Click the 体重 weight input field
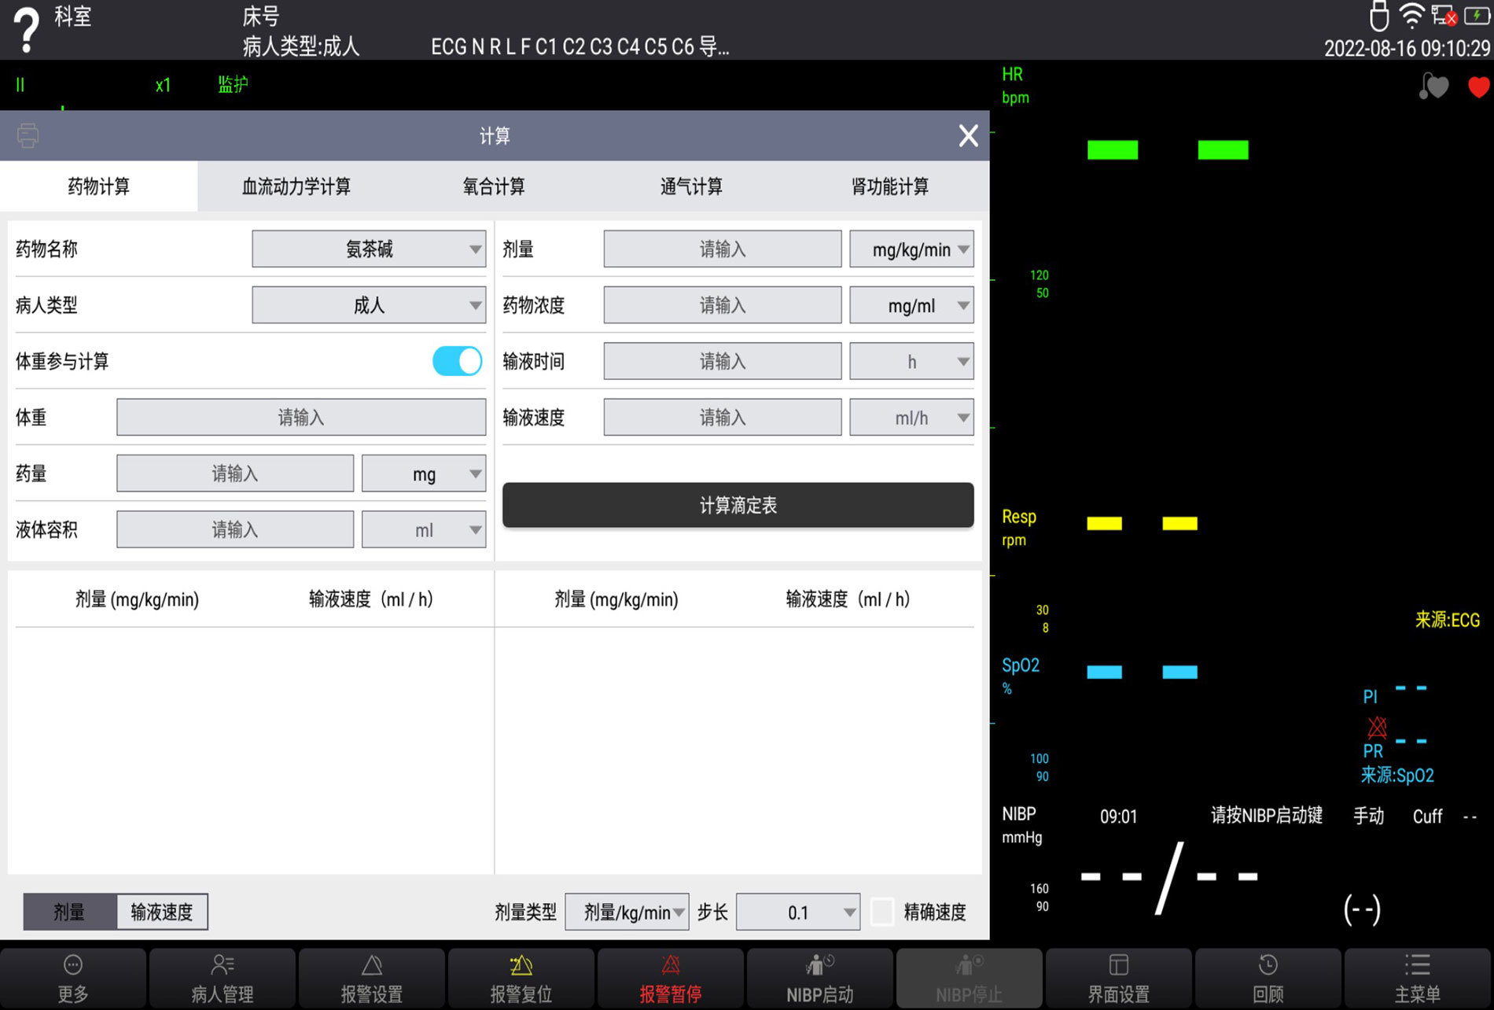The image size is (1494, 1010). pos(301,418)
